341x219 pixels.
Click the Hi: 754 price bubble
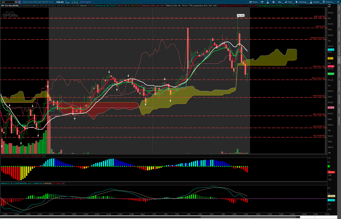click(240, 15)
